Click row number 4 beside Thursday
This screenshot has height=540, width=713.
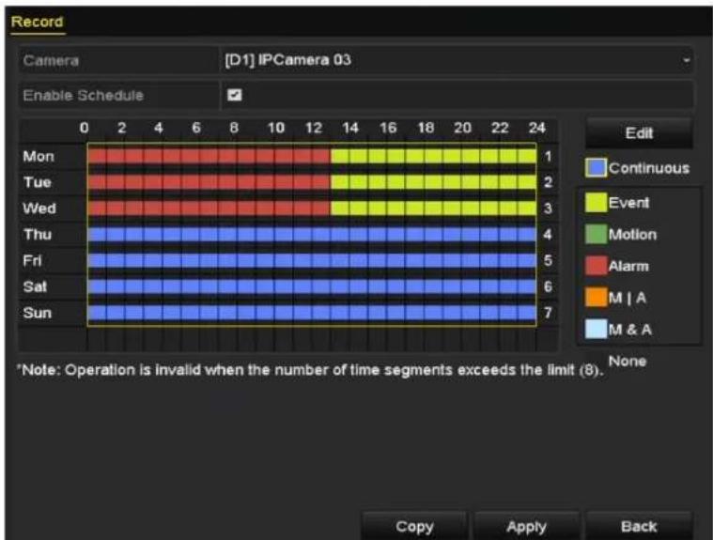pyautogui.click(x=548, y=235)
